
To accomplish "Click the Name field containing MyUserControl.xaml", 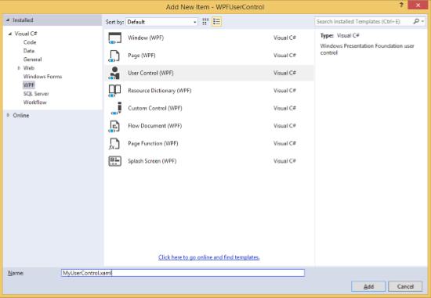I will pos(183,273).
